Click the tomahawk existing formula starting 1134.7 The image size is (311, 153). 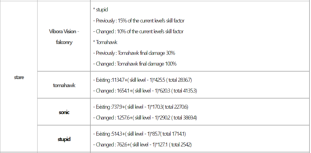142,80
